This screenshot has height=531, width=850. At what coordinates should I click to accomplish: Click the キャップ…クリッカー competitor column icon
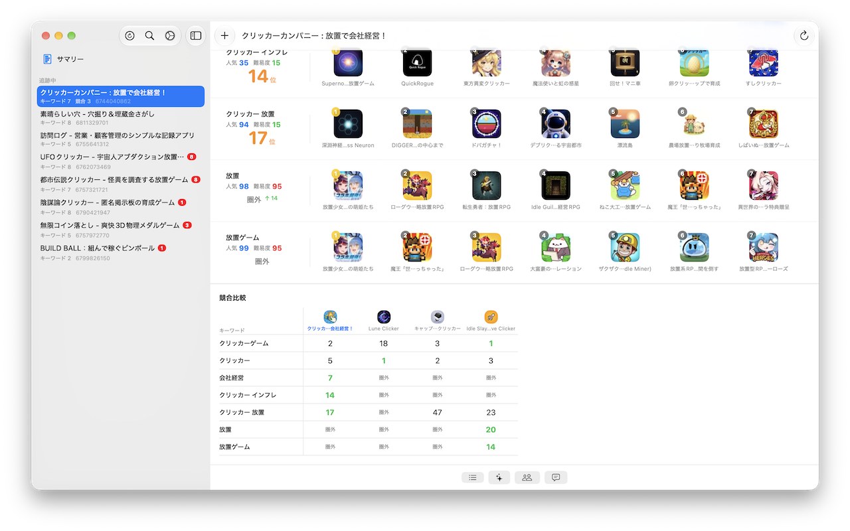[x=438, y=317]
